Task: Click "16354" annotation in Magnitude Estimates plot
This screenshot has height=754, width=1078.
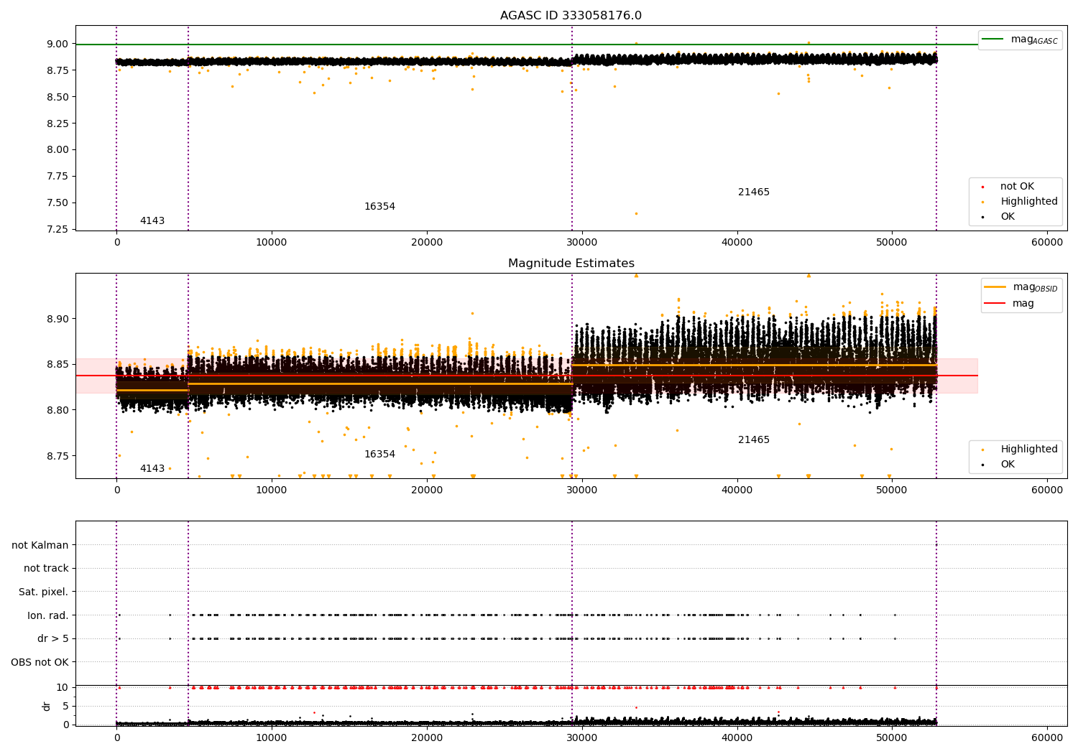Action: click(379, 455)
